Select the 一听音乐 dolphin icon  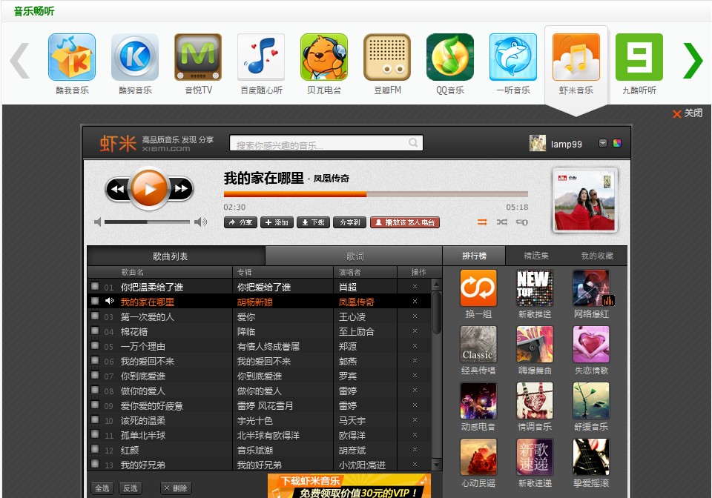pyautogui.click(x=513, y=57)
